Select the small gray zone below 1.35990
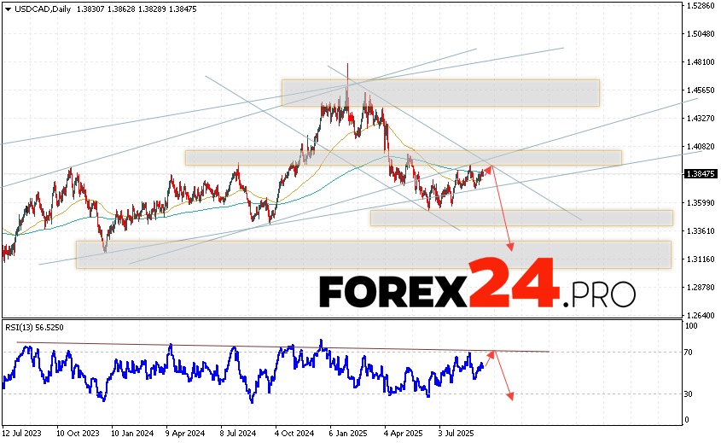This screenshot has height=443, width=721. pos(520,218)
